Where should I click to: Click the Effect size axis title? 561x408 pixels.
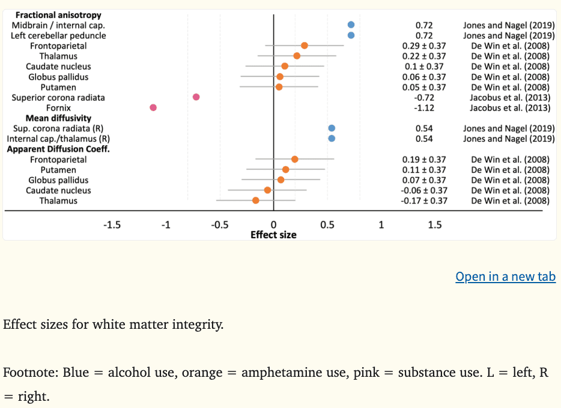(x=273, y=235)
